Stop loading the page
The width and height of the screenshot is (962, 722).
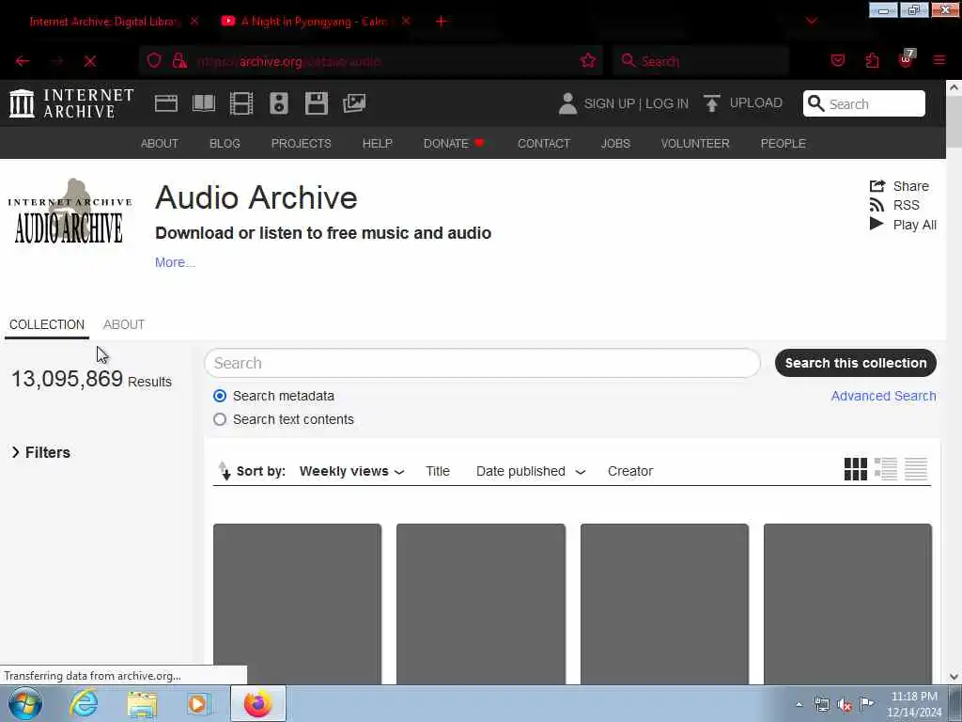[x=90, y=61]
